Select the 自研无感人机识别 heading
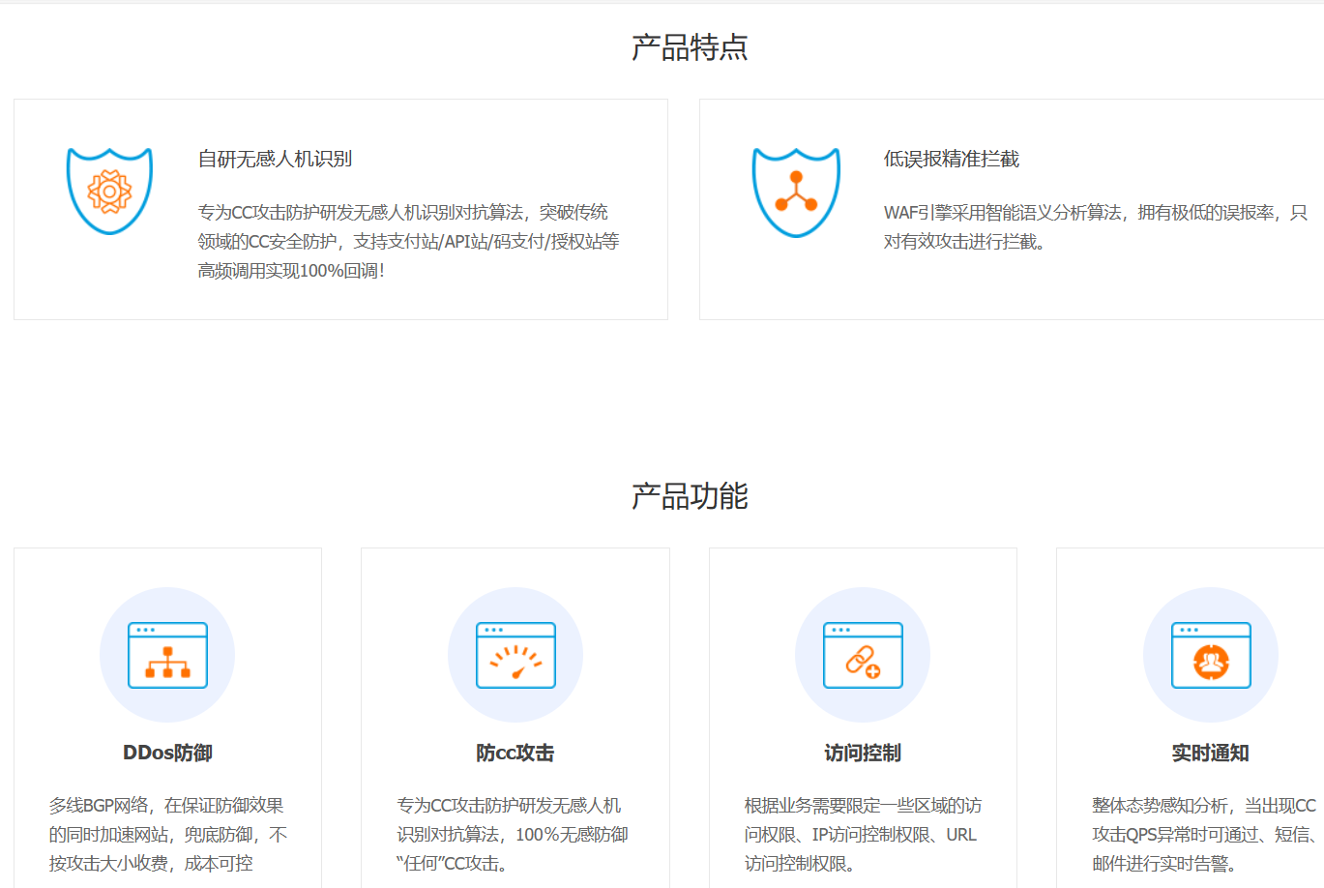 coord(275,159)
